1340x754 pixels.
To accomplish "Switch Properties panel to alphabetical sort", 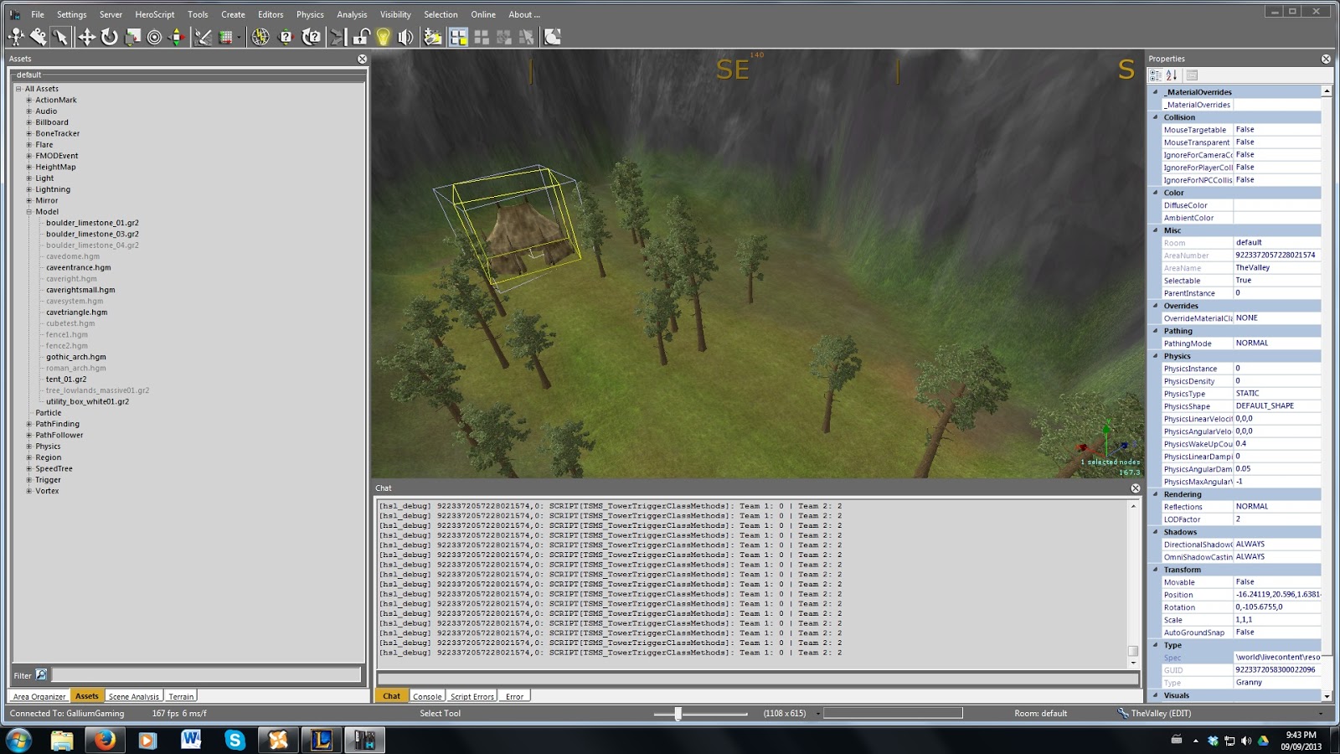I will 1170,74.
